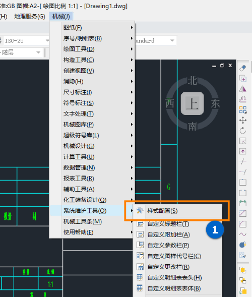The width and height of the screenshot is (252, 297).
Task: Select the Erase tool in right toolbar
Action: coord(243,68)
